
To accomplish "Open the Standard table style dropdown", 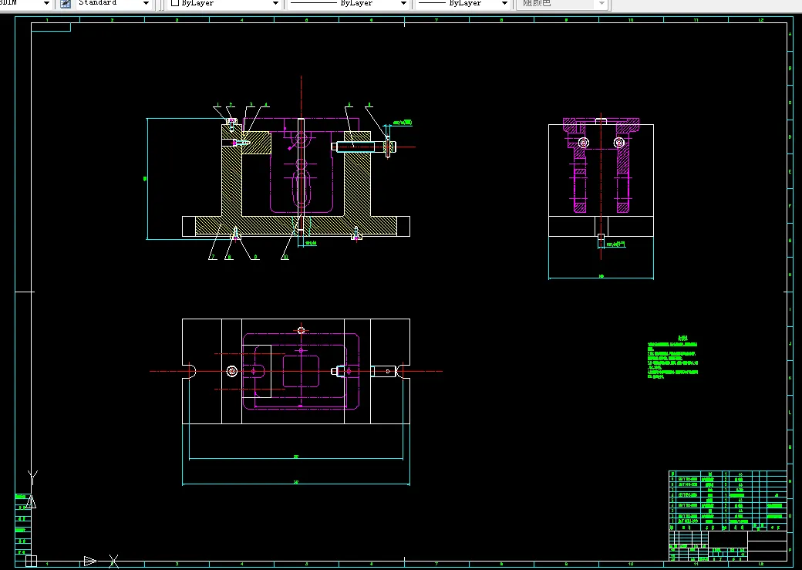I will [x=113, y=4].
